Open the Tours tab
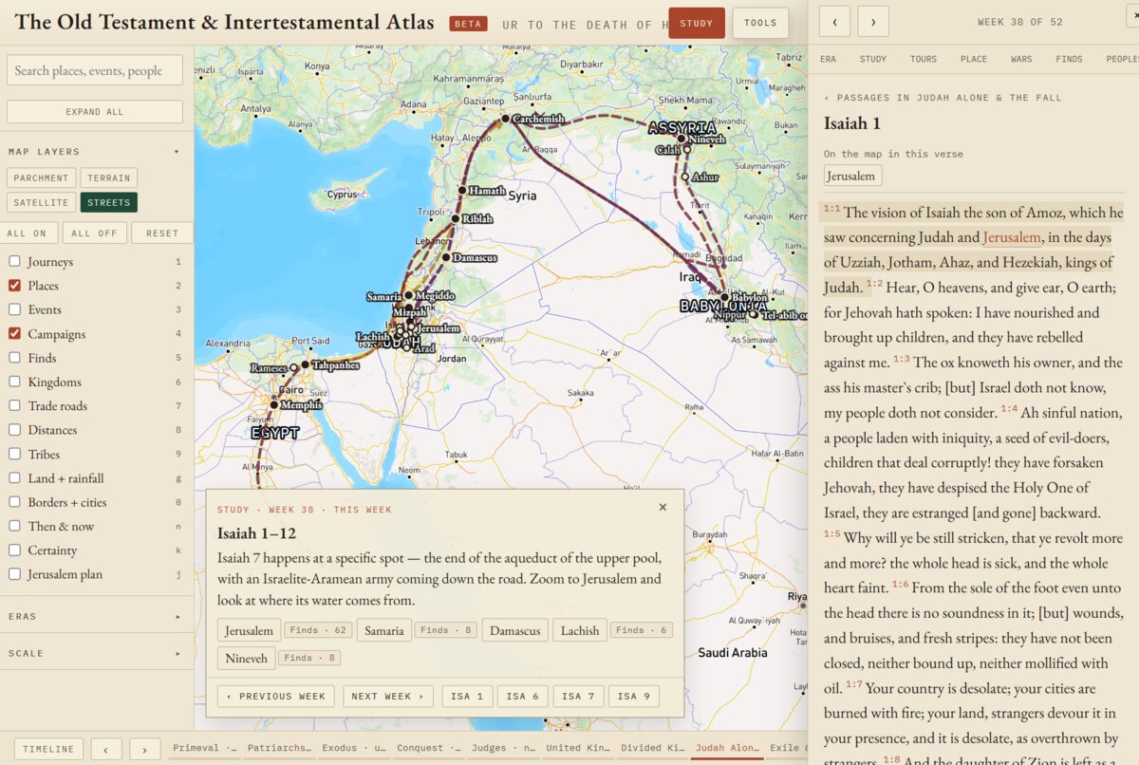Screen dimensions: 1139x765 (924, 59)
